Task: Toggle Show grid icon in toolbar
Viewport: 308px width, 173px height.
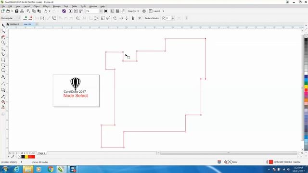Action: click(x=117, y=11)
